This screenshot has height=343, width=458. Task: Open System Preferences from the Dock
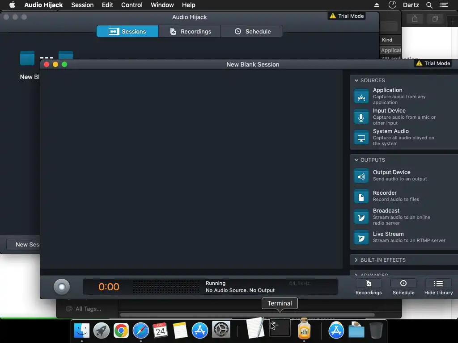click(x=221, y=330)
